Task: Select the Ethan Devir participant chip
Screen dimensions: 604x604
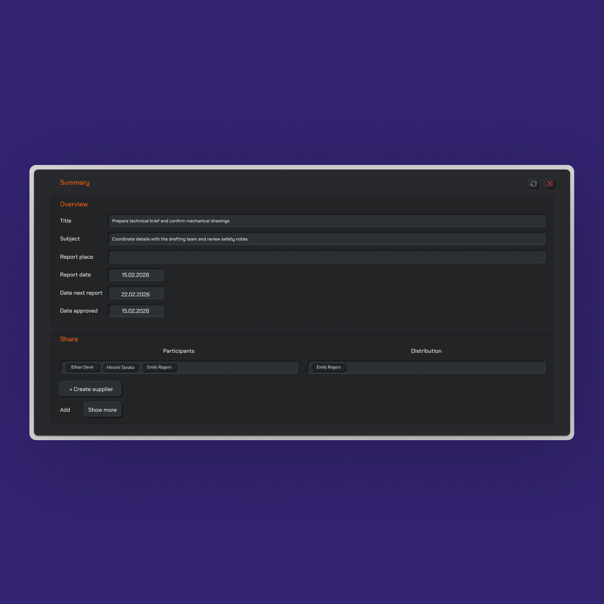Action: click(82, 367)
